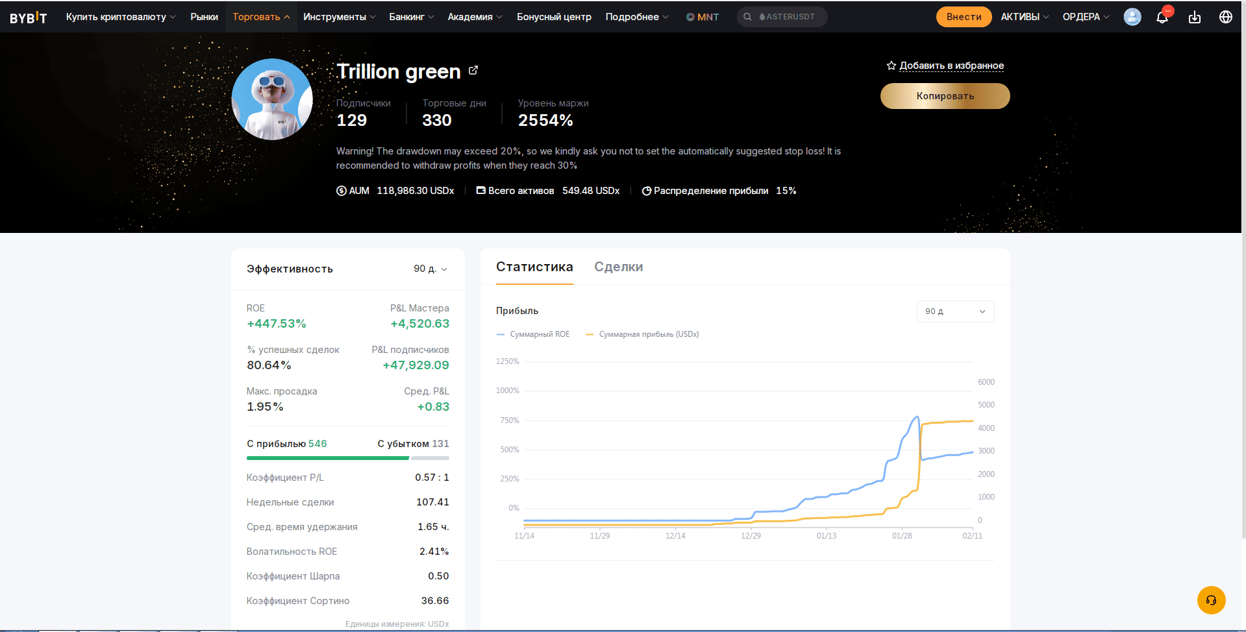
Task: Switch to the Сделки tab
Action: point(619,267)
